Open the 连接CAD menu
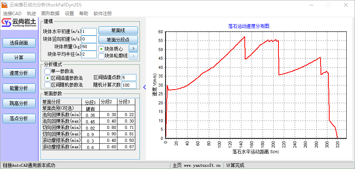Image resolution: width=355 pixels, height=169 pixels. (13, 13)
